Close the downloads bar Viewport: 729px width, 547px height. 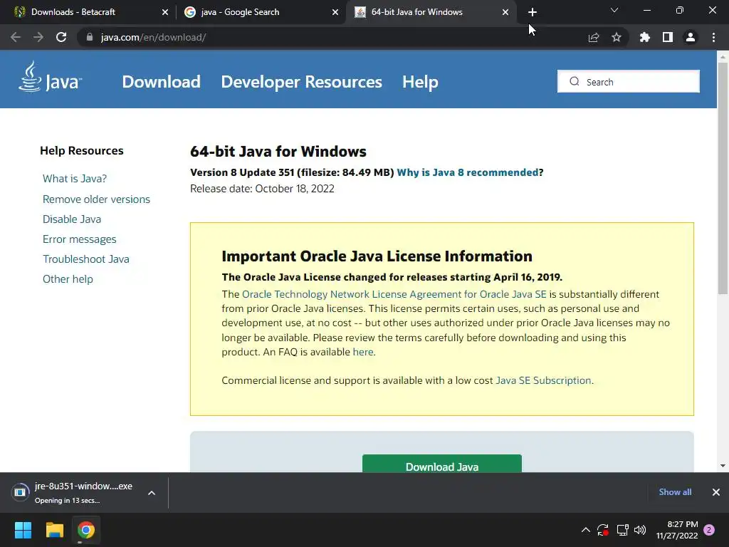click(x=716, y=492)
